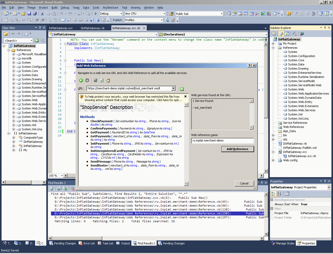Viewport: 333px width, 254px height.
Task: Click Save All icon in main toolbar
Action: pos(35,14)
